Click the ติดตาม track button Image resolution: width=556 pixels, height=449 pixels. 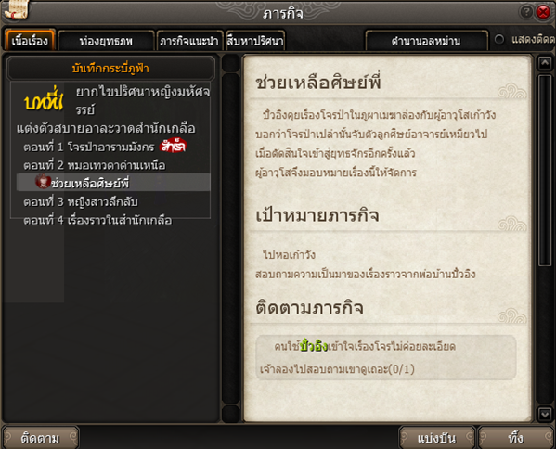click(x=40, y=438)
